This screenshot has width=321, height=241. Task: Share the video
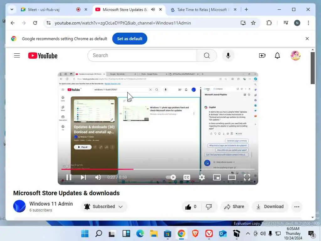(234, 206)
